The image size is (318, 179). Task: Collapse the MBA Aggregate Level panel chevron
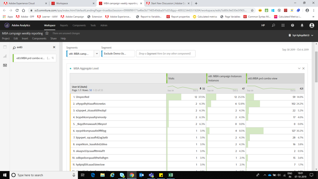click(x=299, y=68)
